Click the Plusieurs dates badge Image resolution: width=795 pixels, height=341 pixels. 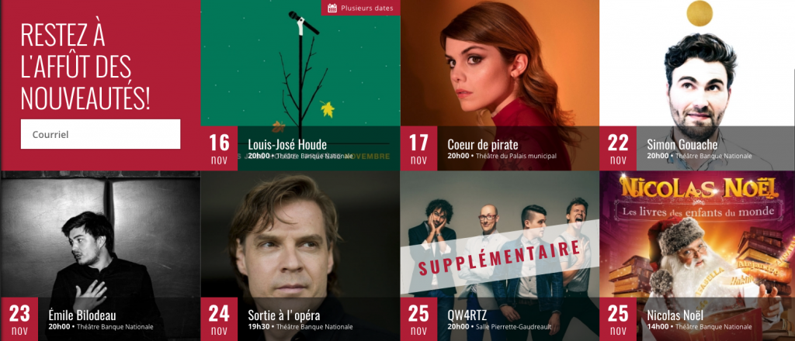point(360,8)
